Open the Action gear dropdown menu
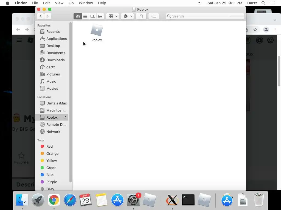The width and height of the screenshot is (281, 210). [127, 16]
